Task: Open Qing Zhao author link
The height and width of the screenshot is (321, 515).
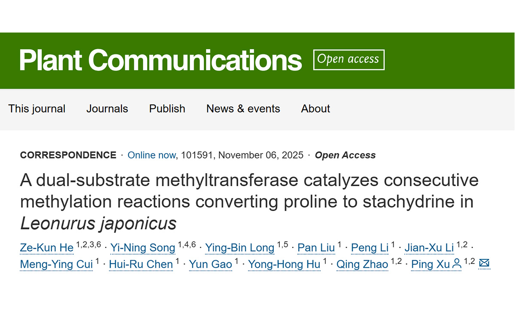Action: click(x=362, y=265)
